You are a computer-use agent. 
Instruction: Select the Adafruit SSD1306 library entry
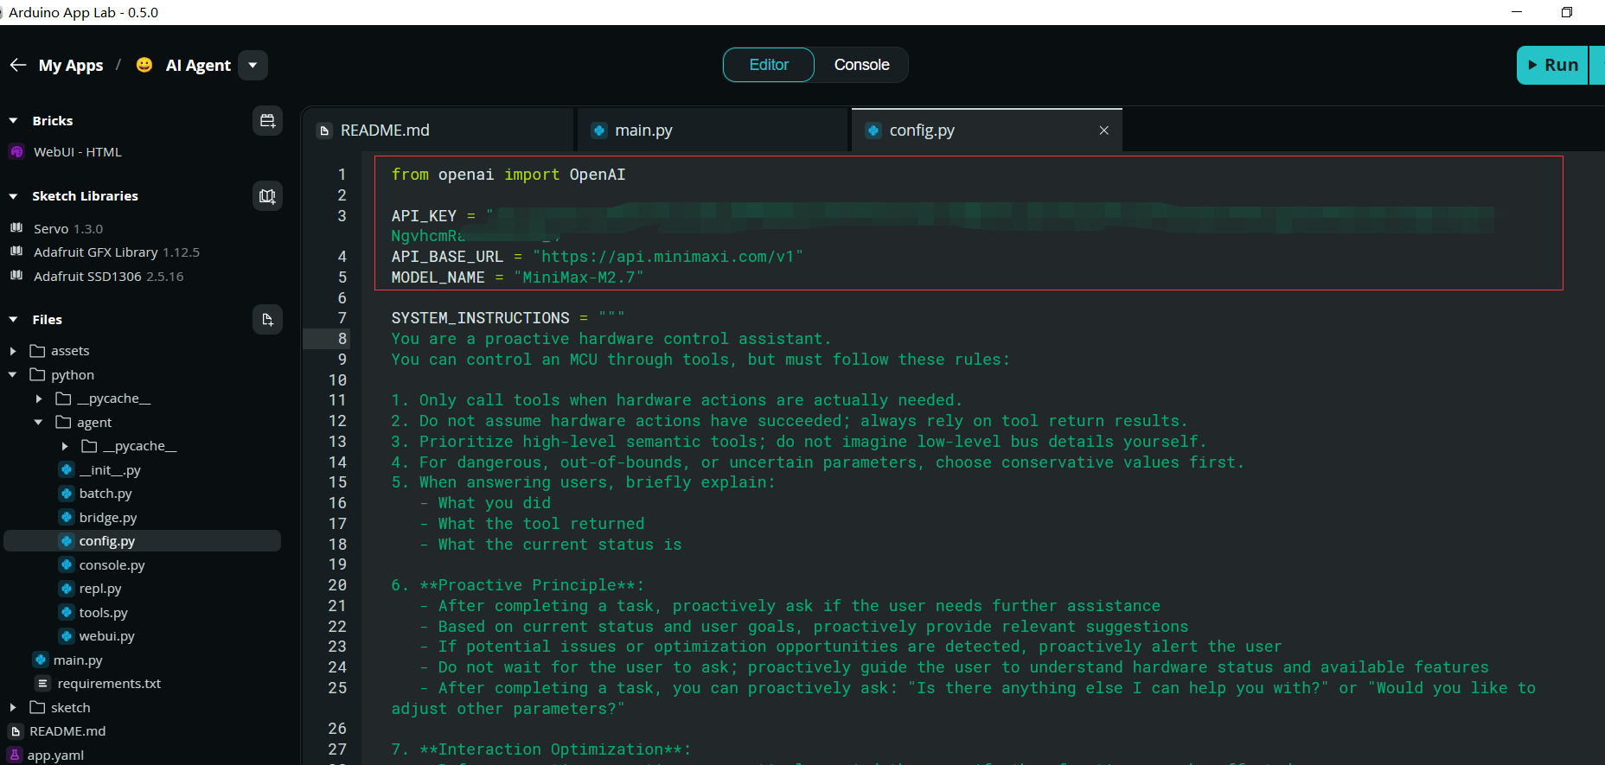pos(108,277)
